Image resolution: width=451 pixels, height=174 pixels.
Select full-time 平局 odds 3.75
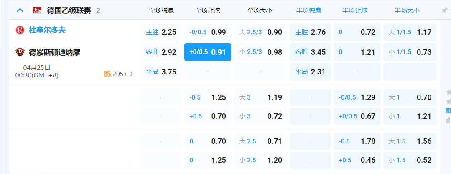click(161, 72)
